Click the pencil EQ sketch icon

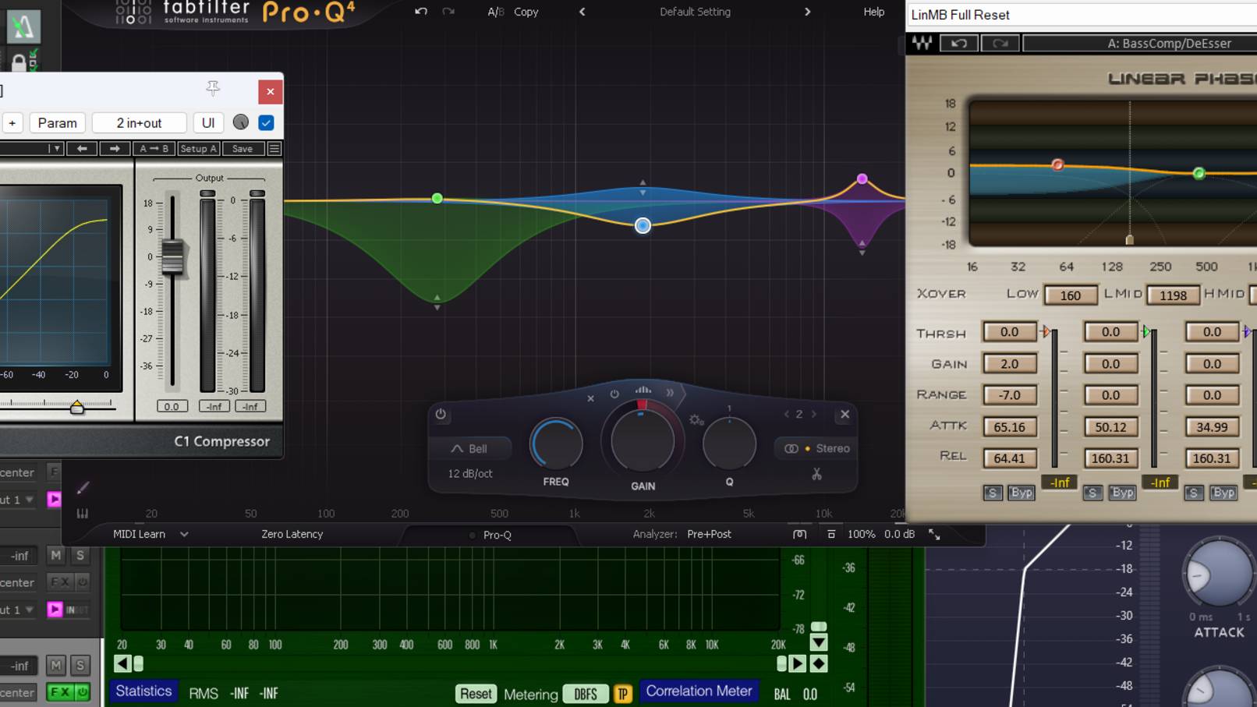tap(83, 488)
